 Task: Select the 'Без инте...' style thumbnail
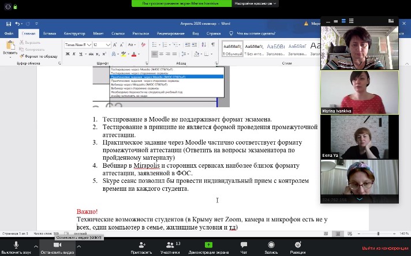(254, 49)
